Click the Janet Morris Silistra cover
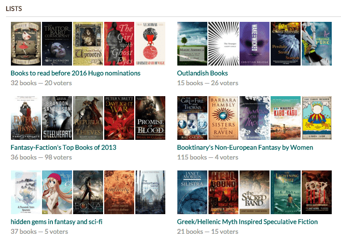The image size is (341, 242). click(x=192, y=192)
